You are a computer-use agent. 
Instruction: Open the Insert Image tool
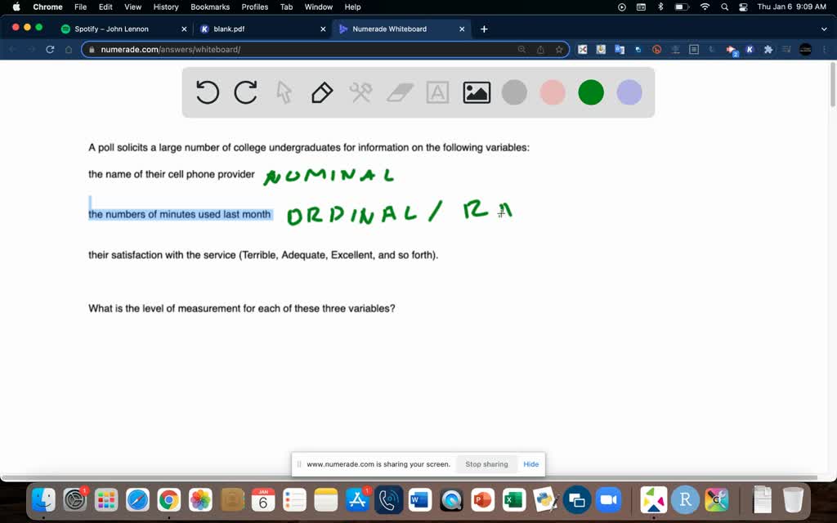(476, 92)
